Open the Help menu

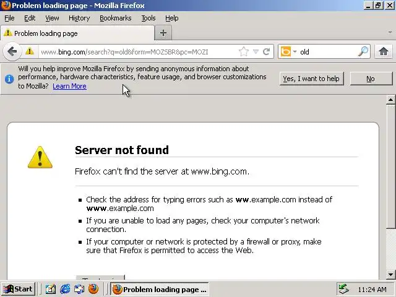click(172, 18)
